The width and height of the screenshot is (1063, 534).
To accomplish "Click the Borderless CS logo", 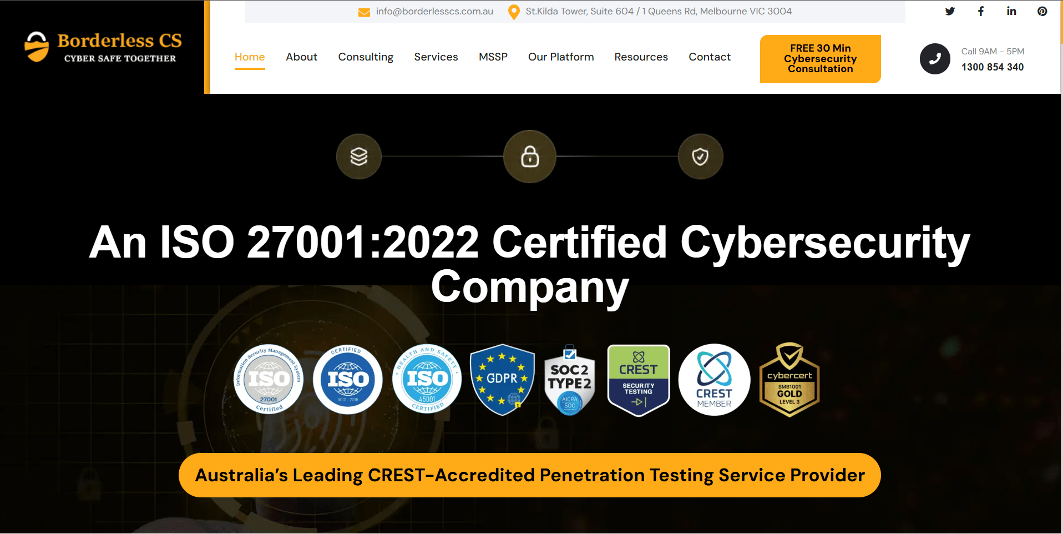I will [103, 47].
